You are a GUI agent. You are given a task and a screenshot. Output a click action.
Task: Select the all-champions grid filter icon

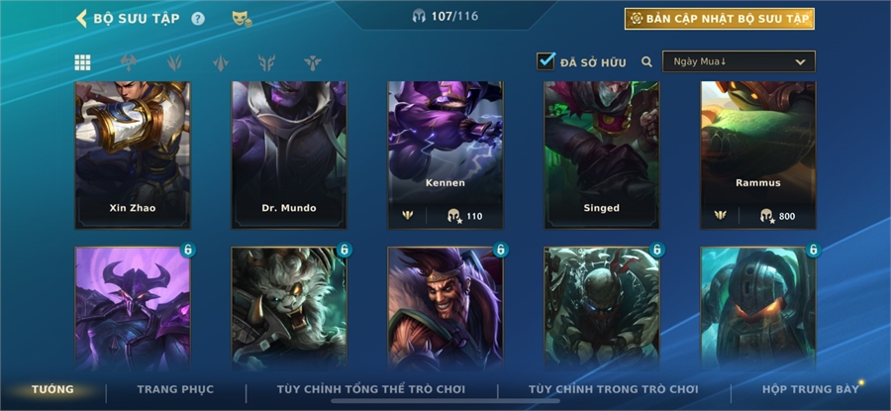click(x=82, y=62)
